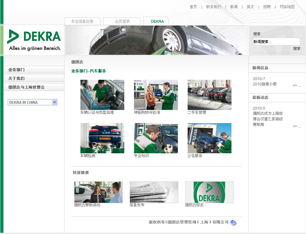Click the 新闻信息 panel heading
This screenshot has width=306, height=234.
260,68
